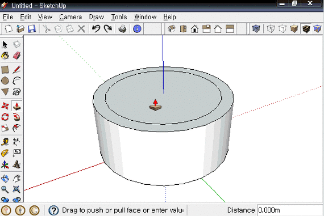This screenshot has height=216, width=324.
Task: Open the Edit menu
Action: point(26,17)
